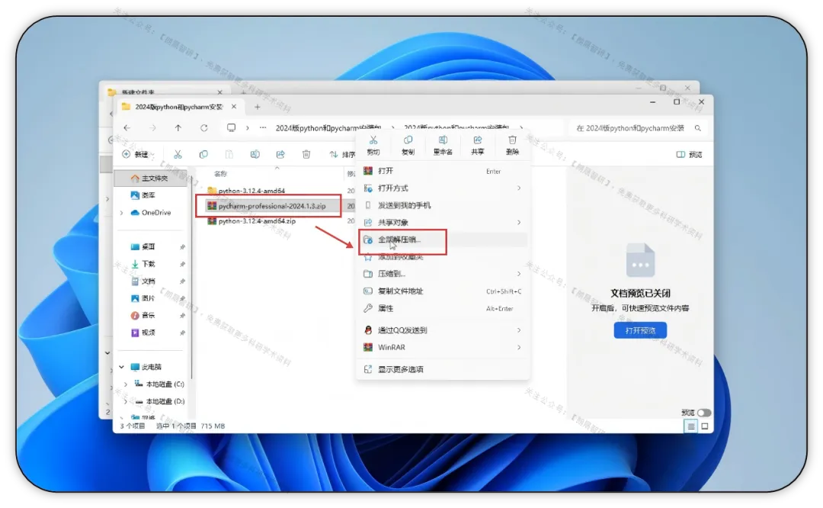Click 显示更多选项 in the context menu
823x508 pixels.
click(443, 370)
